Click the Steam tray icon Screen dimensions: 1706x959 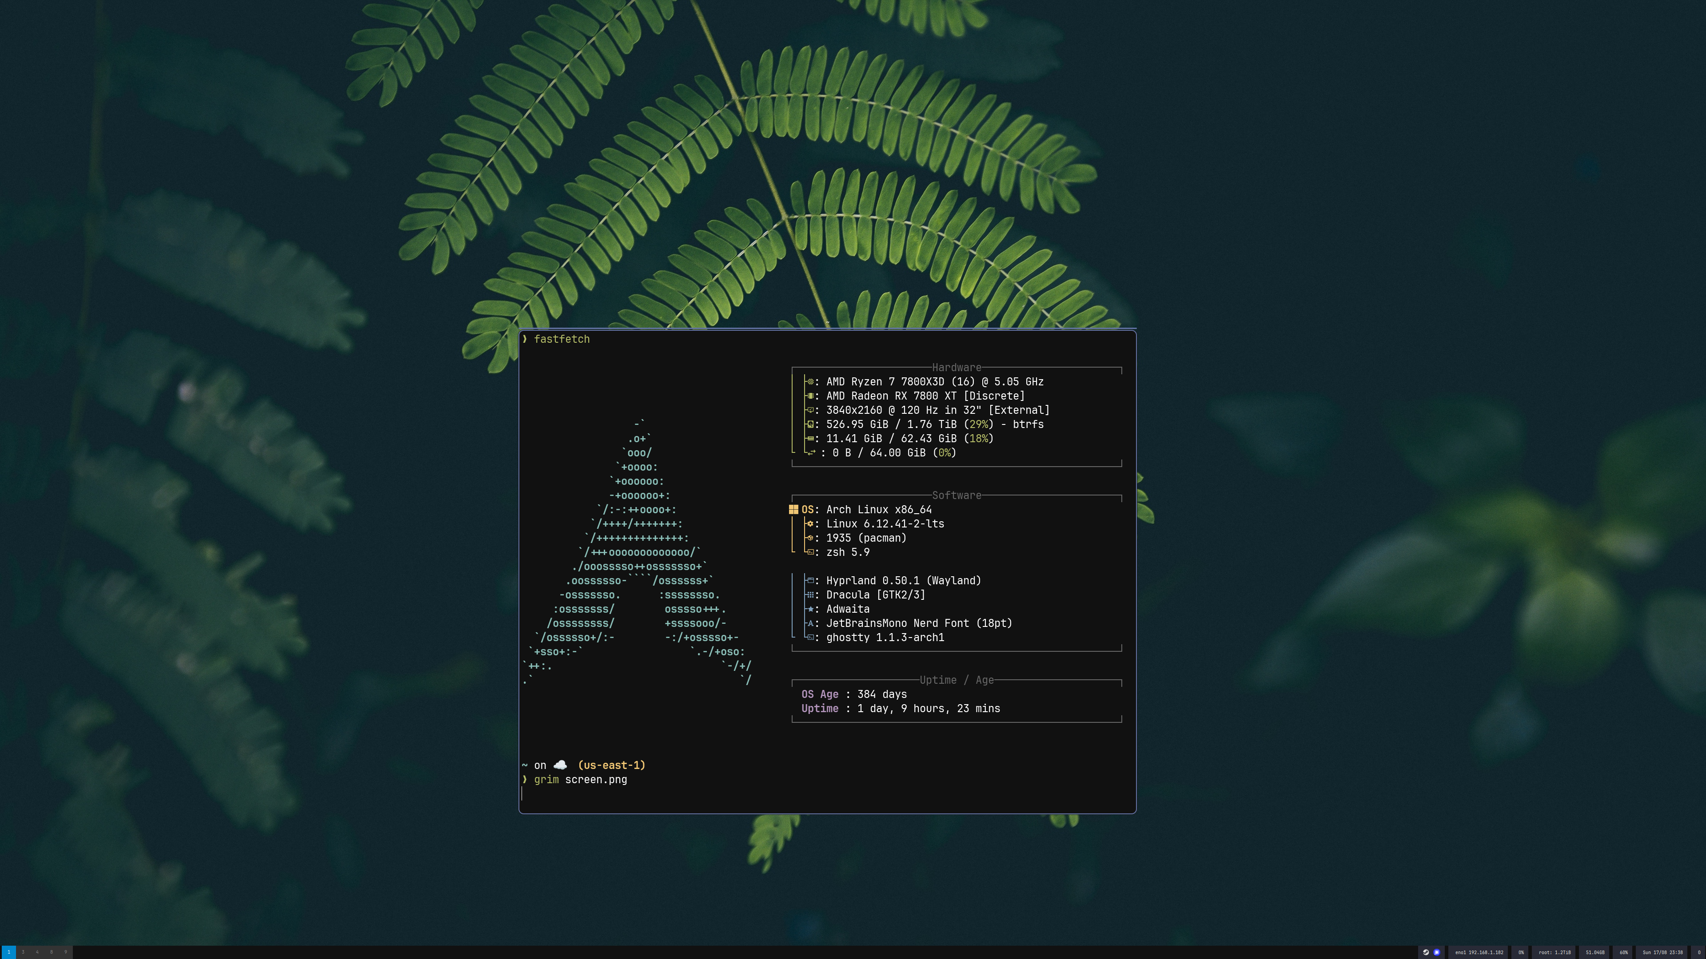click(1426, 952)
